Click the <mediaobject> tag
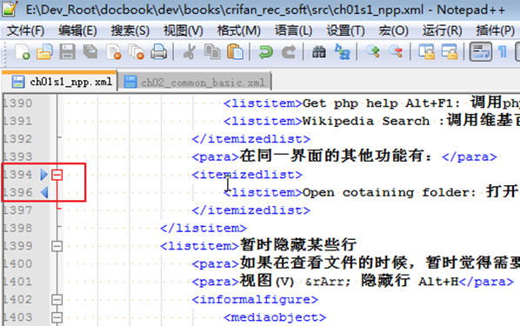Screen dimensions: 520x326 pyautogui.click(x=275, y=317)
